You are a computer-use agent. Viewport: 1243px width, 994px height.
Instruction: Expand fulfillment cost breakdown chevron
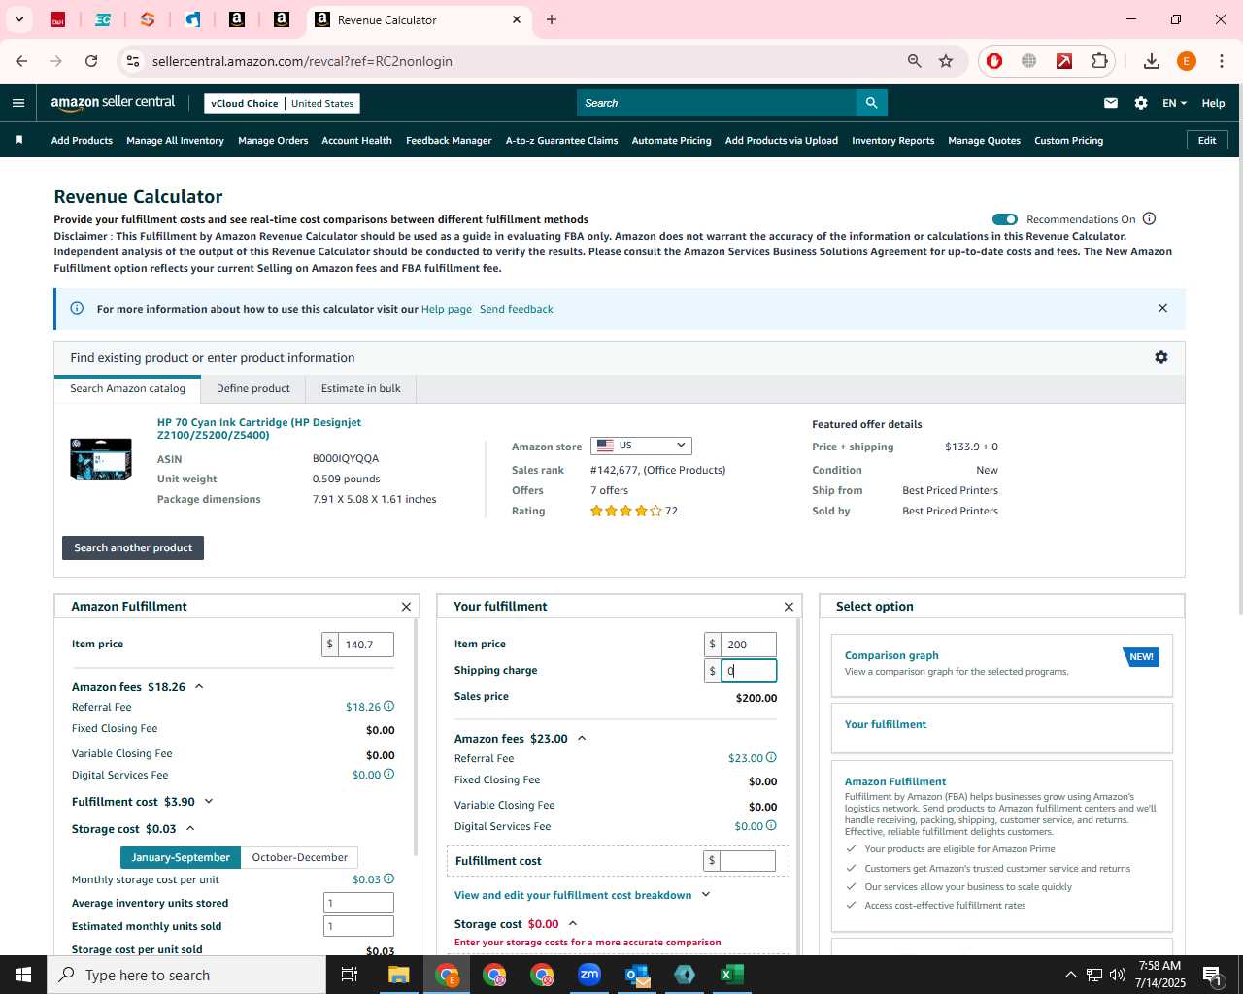(706, 895)
